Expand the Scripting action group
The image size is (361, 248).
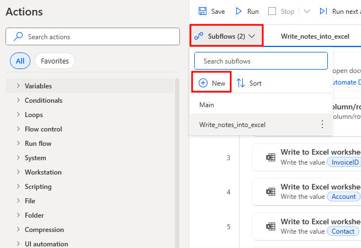tap(18, 186)
